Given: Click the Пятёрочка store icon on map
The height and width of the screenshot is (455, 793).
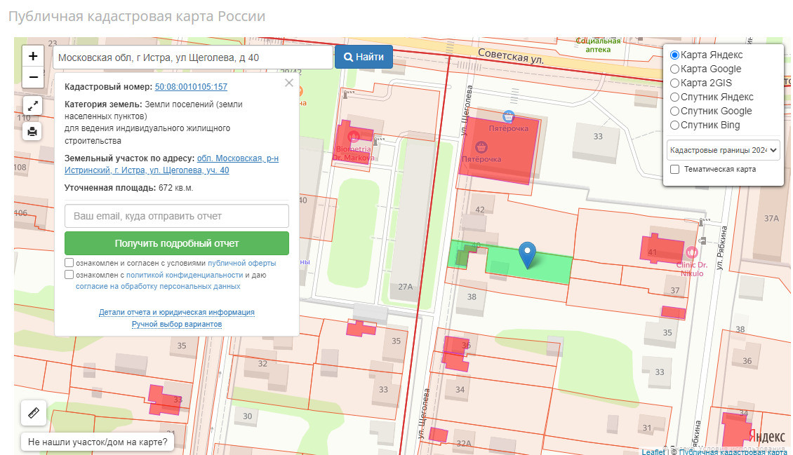Looking at the screenshot, I should 509,117.
